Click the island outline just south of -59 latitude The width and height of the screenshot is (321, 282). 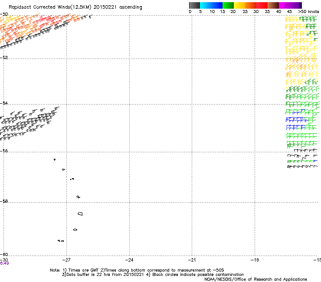click(x=75, y=230)
